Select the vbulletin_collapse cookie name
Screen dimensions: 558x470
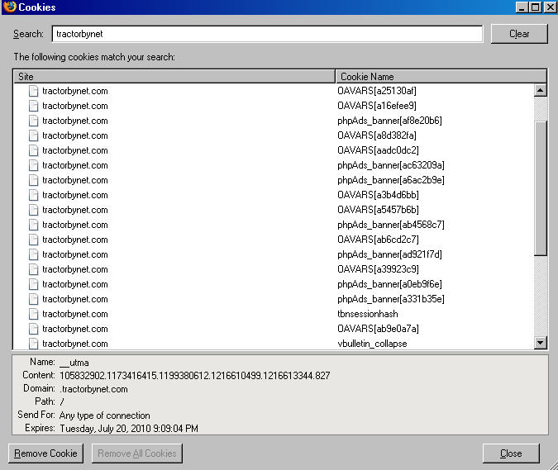[x=372, y=344]
